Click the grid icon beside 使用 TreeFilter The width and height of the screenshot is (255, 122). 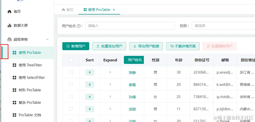tap(14, 65)
